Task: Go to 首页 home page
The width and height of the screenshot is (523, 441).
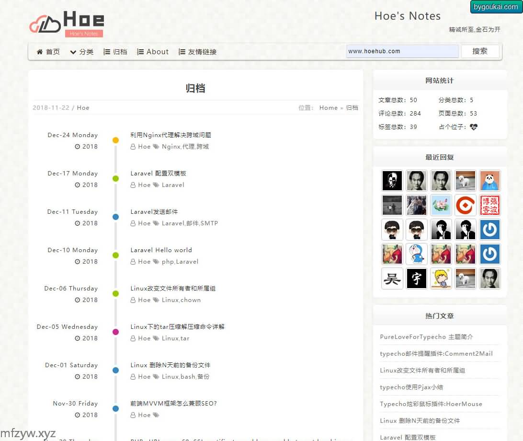Action: point(48,52)
